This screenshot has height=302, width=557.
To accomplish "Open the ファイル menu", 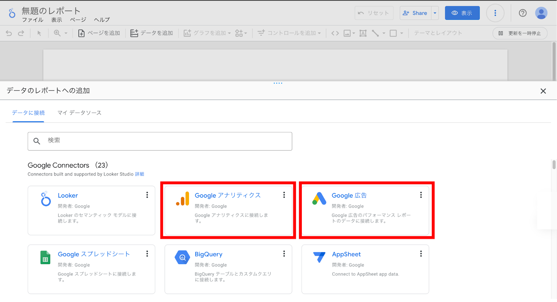I will pyautogui.click(x=33, y=20).
